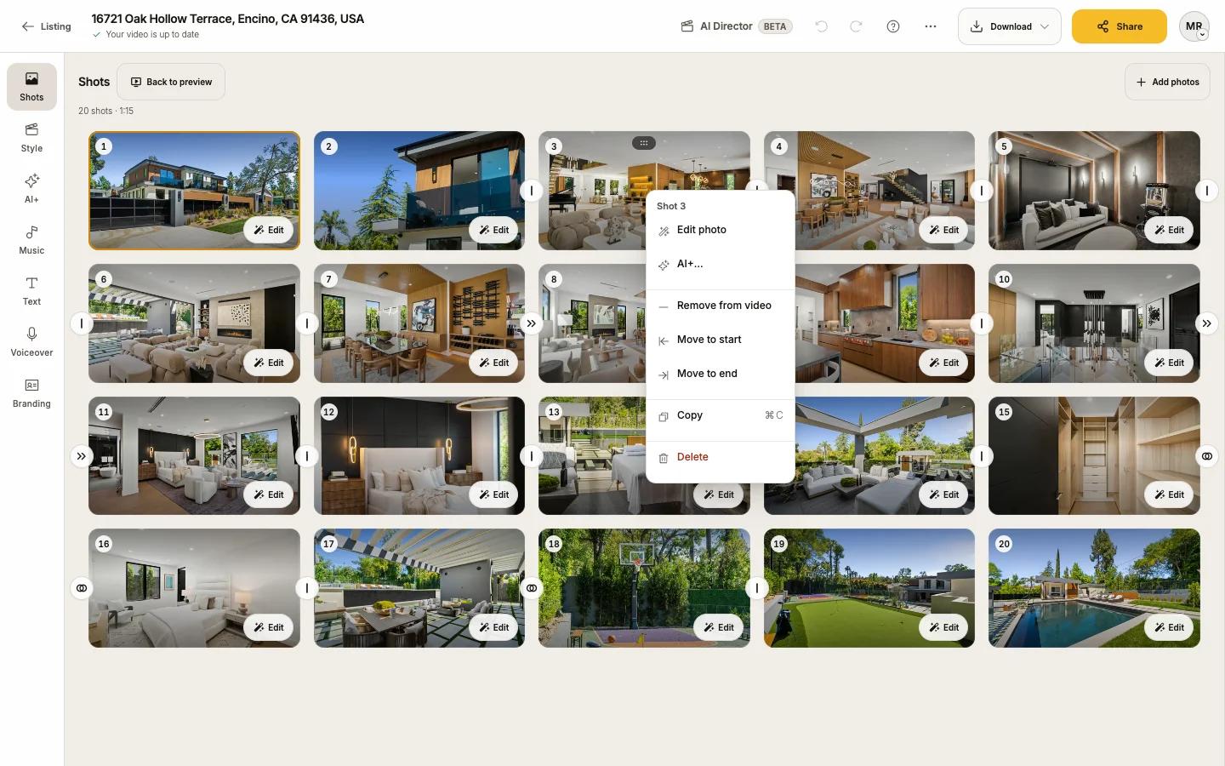Select Remove from video
Screen dimensions: 1225x766
[721, 306]
